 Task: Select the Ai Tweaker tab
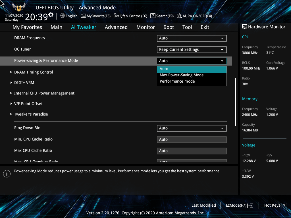(84, 27)
